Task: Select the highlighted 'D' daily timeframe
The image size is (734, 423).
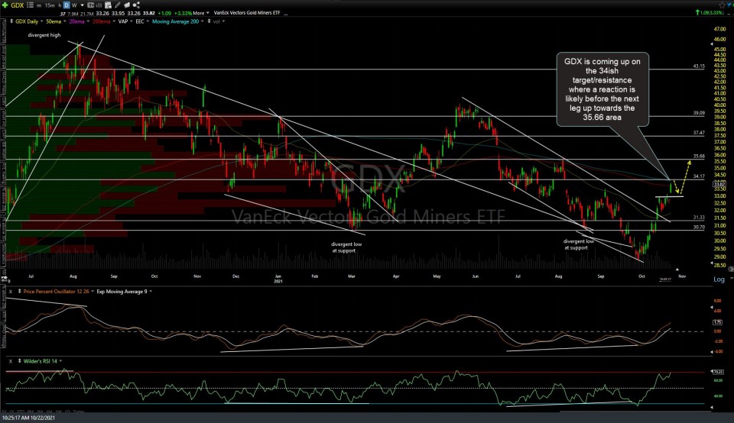Action: click(x=67, y=5)
